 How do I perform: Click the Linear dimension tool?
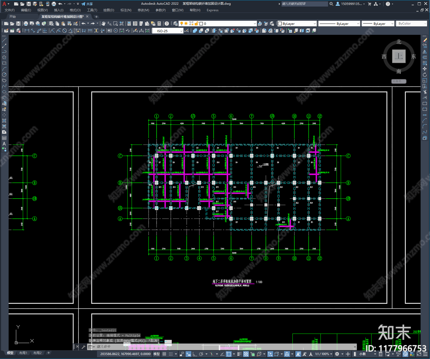pos(27,31)
